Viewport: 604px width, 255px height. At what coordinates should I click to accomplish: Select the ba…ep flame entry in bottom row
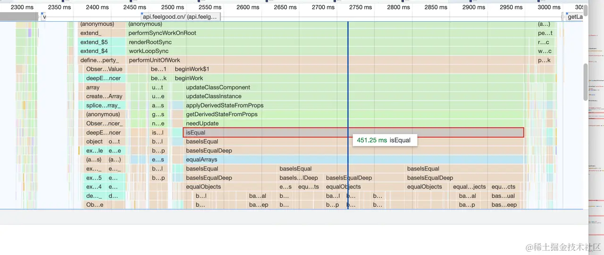259,205
